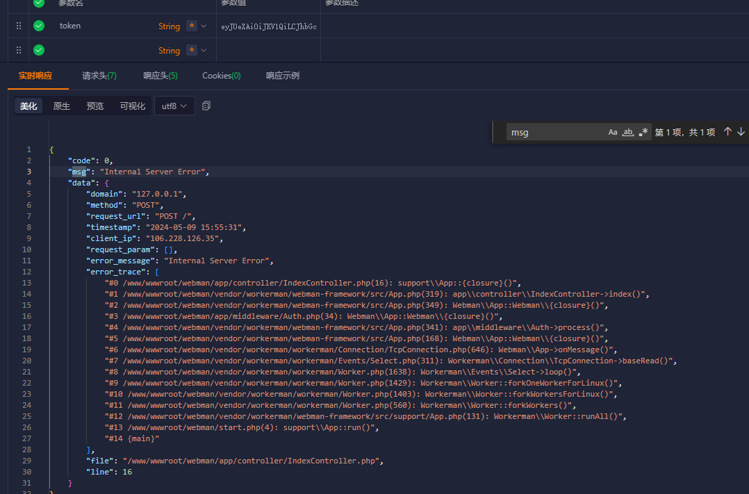
Task: Toggle match case Aa in search
Action: [613, 132]
